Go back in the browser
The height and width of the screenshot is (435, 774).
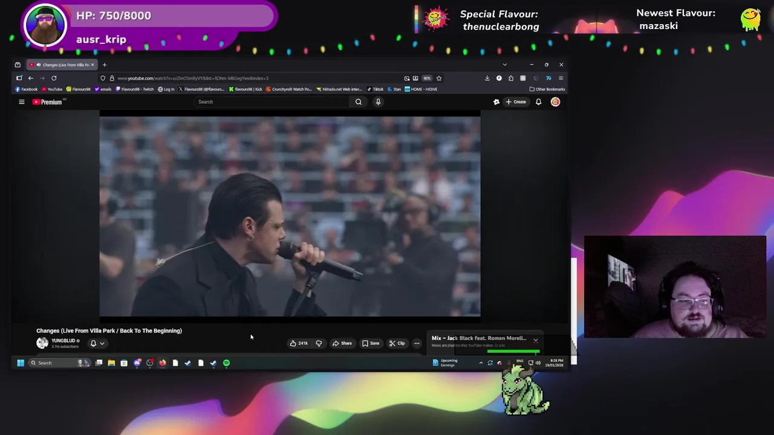coord(30,78)
